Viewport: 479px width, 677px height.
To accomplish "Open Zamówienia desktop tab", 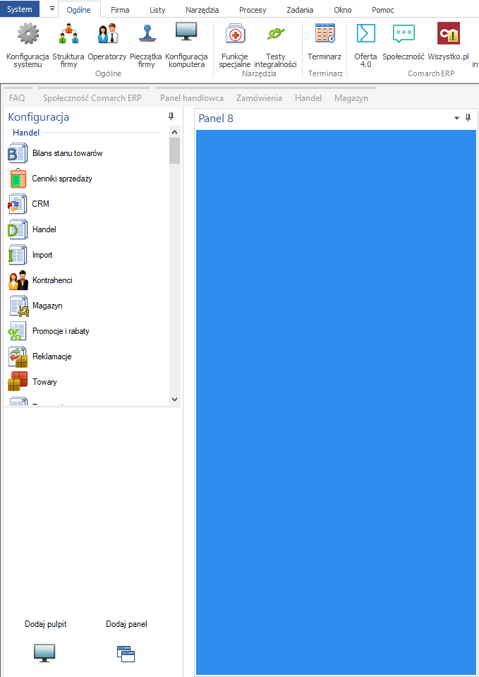I will pos(259,98).
